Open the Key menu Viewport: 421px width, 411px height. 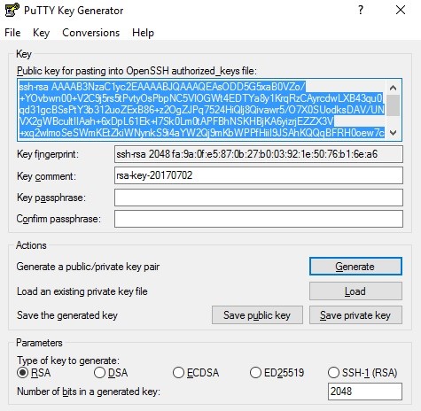click(x=41, y=33)
